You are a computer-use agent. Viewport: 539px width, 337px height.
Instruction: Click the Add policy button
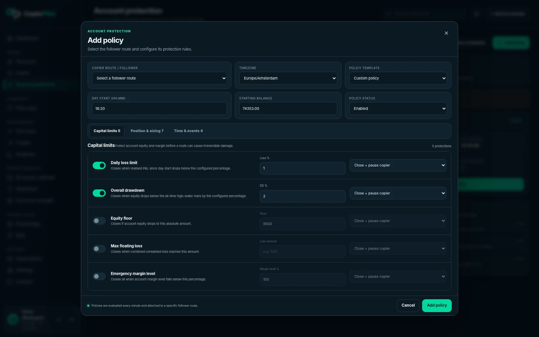tap(437, 305)
